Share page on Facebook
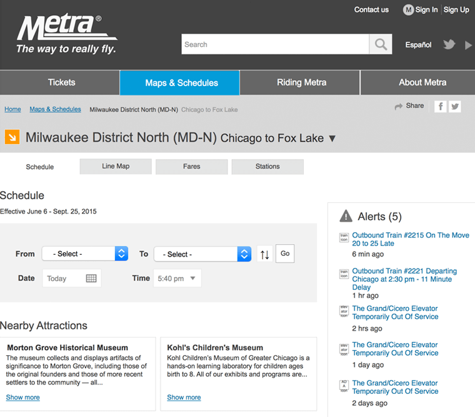This screenshot has width=475, height=417. 441,106
